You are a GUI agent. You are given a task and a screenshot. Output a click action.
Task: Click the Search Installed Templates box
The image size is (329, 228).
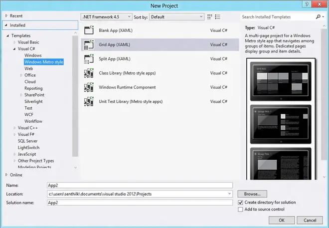(x=278, y=17)
